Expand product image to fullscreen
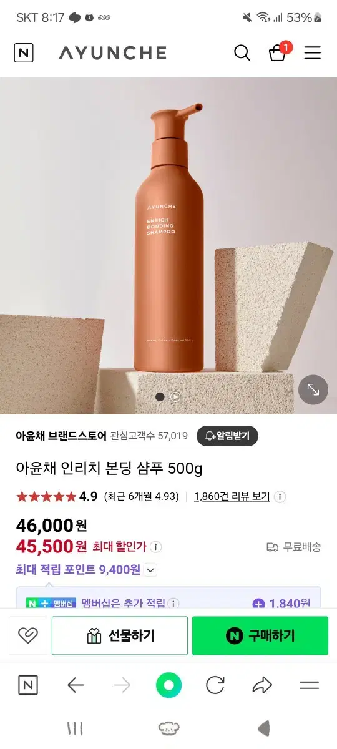This screenshot has height=749, width=337. pos(313,390)
